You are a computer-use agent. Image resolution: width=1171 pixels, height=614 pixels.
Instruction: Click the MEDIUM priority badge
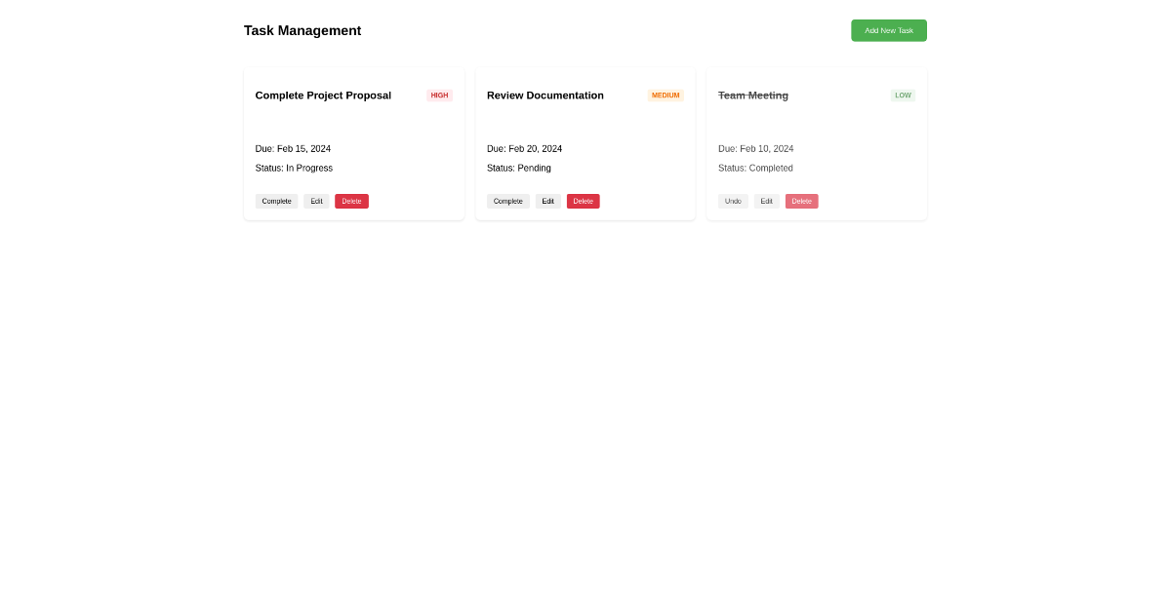click(x=666, y=95)
